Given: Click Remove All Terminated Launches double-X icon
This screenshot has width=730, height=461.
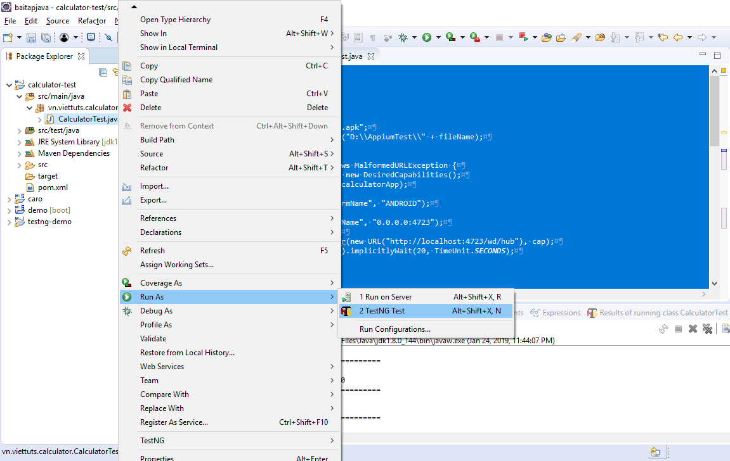Looking at the screenshot, I should coord(708,329).
